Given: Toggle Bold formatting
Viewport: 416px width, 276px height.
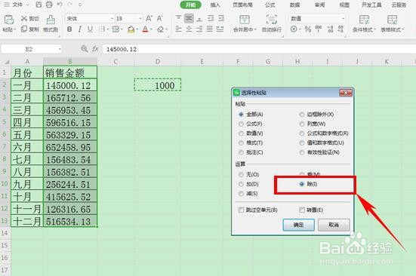Looking at the screenshot, I should tap(69, 29).
